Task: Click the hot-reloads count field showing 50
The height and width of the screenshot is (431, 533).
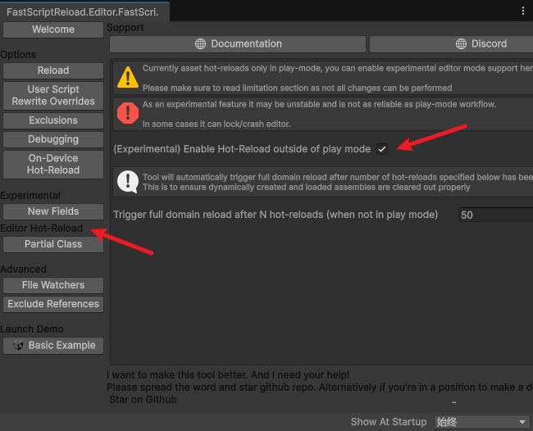Action: [496, 215]
